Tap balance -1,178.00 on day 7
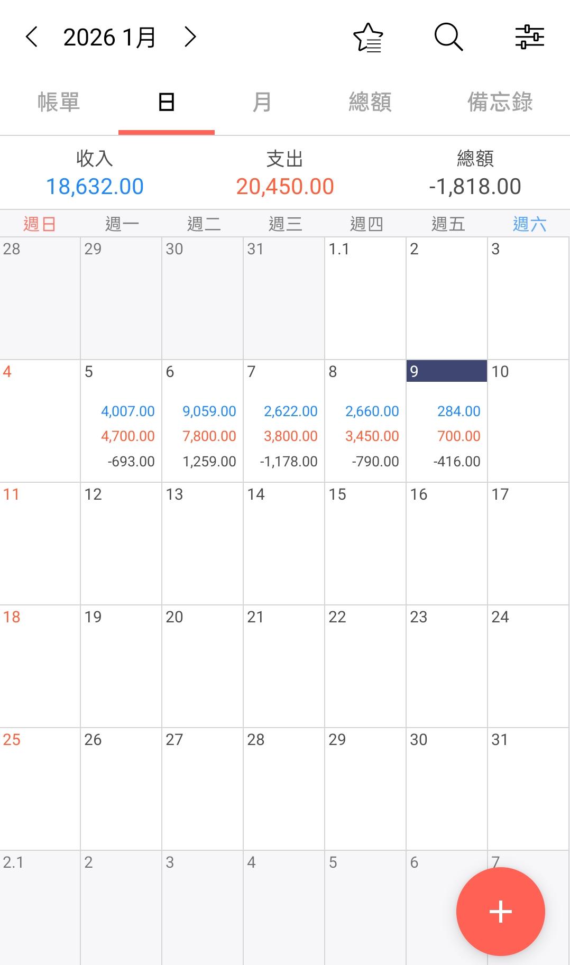Viewport: 570px width, 965px height. [289, 462]
